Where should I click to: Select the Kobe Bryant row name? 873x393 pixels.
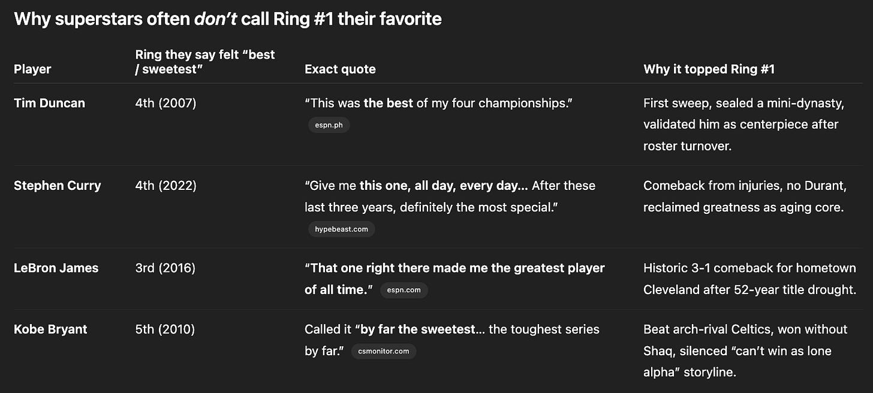(50, 329)
